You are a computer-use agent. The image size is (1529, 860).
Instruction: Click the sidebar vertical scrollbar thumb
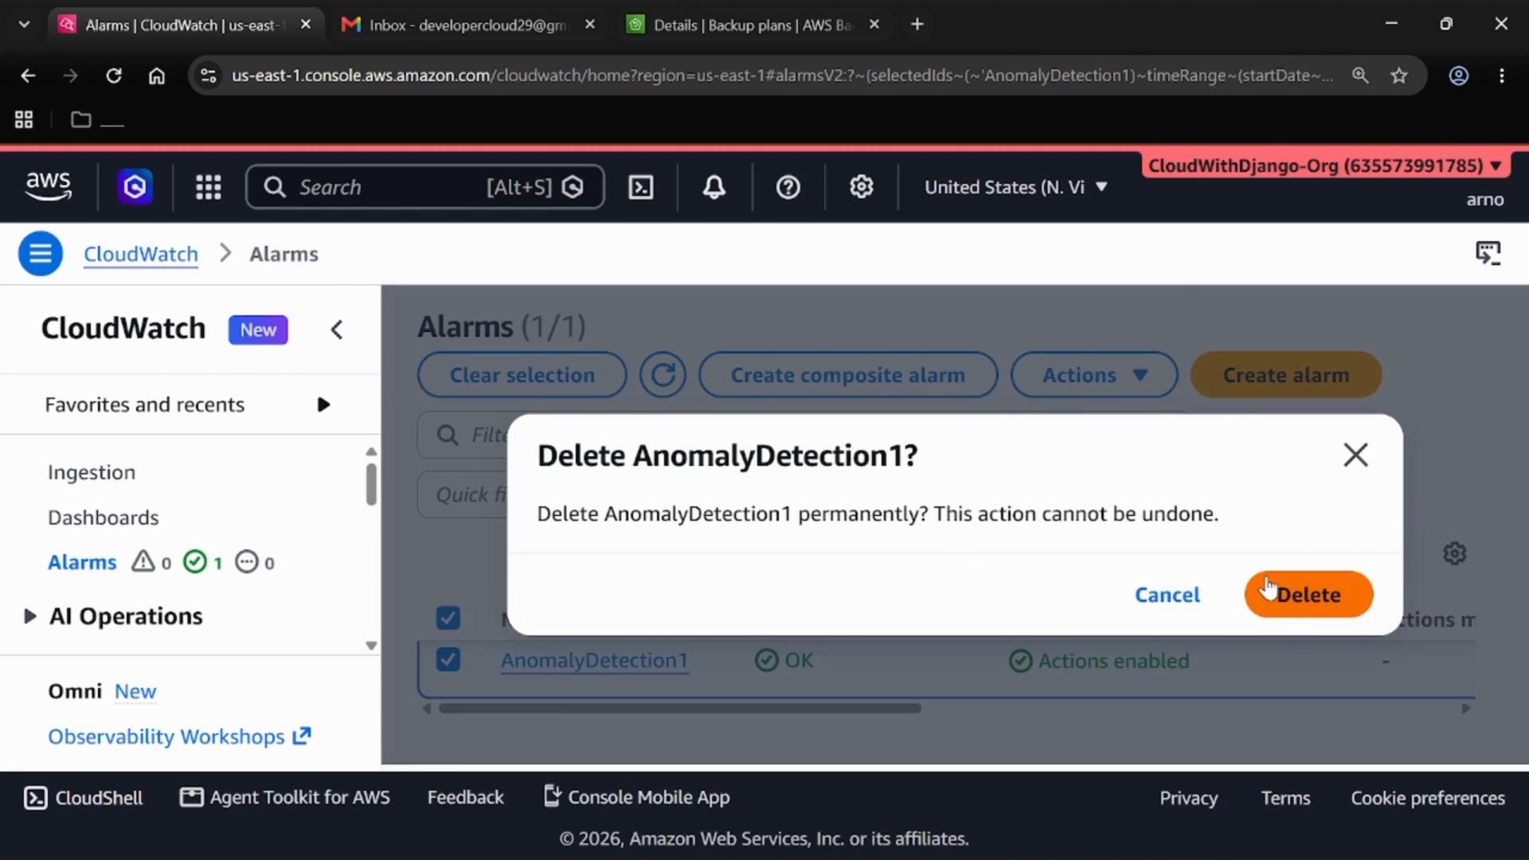point(371,484)
